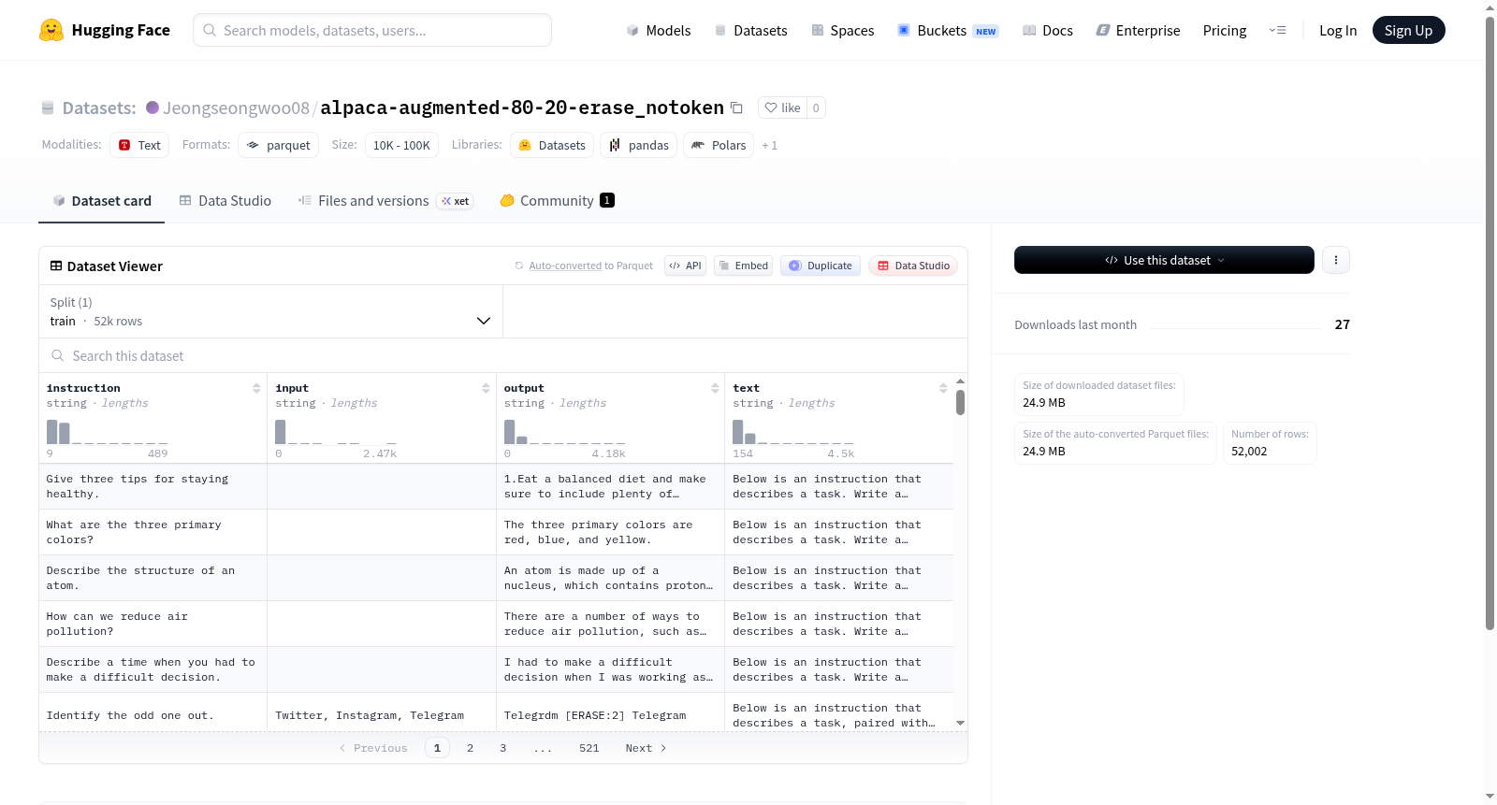The height and width of the screenshot is (805, 1497).
Task: Click the 'Twitter, Instagram, Telegram' input cell
Action: pos(381,715)
